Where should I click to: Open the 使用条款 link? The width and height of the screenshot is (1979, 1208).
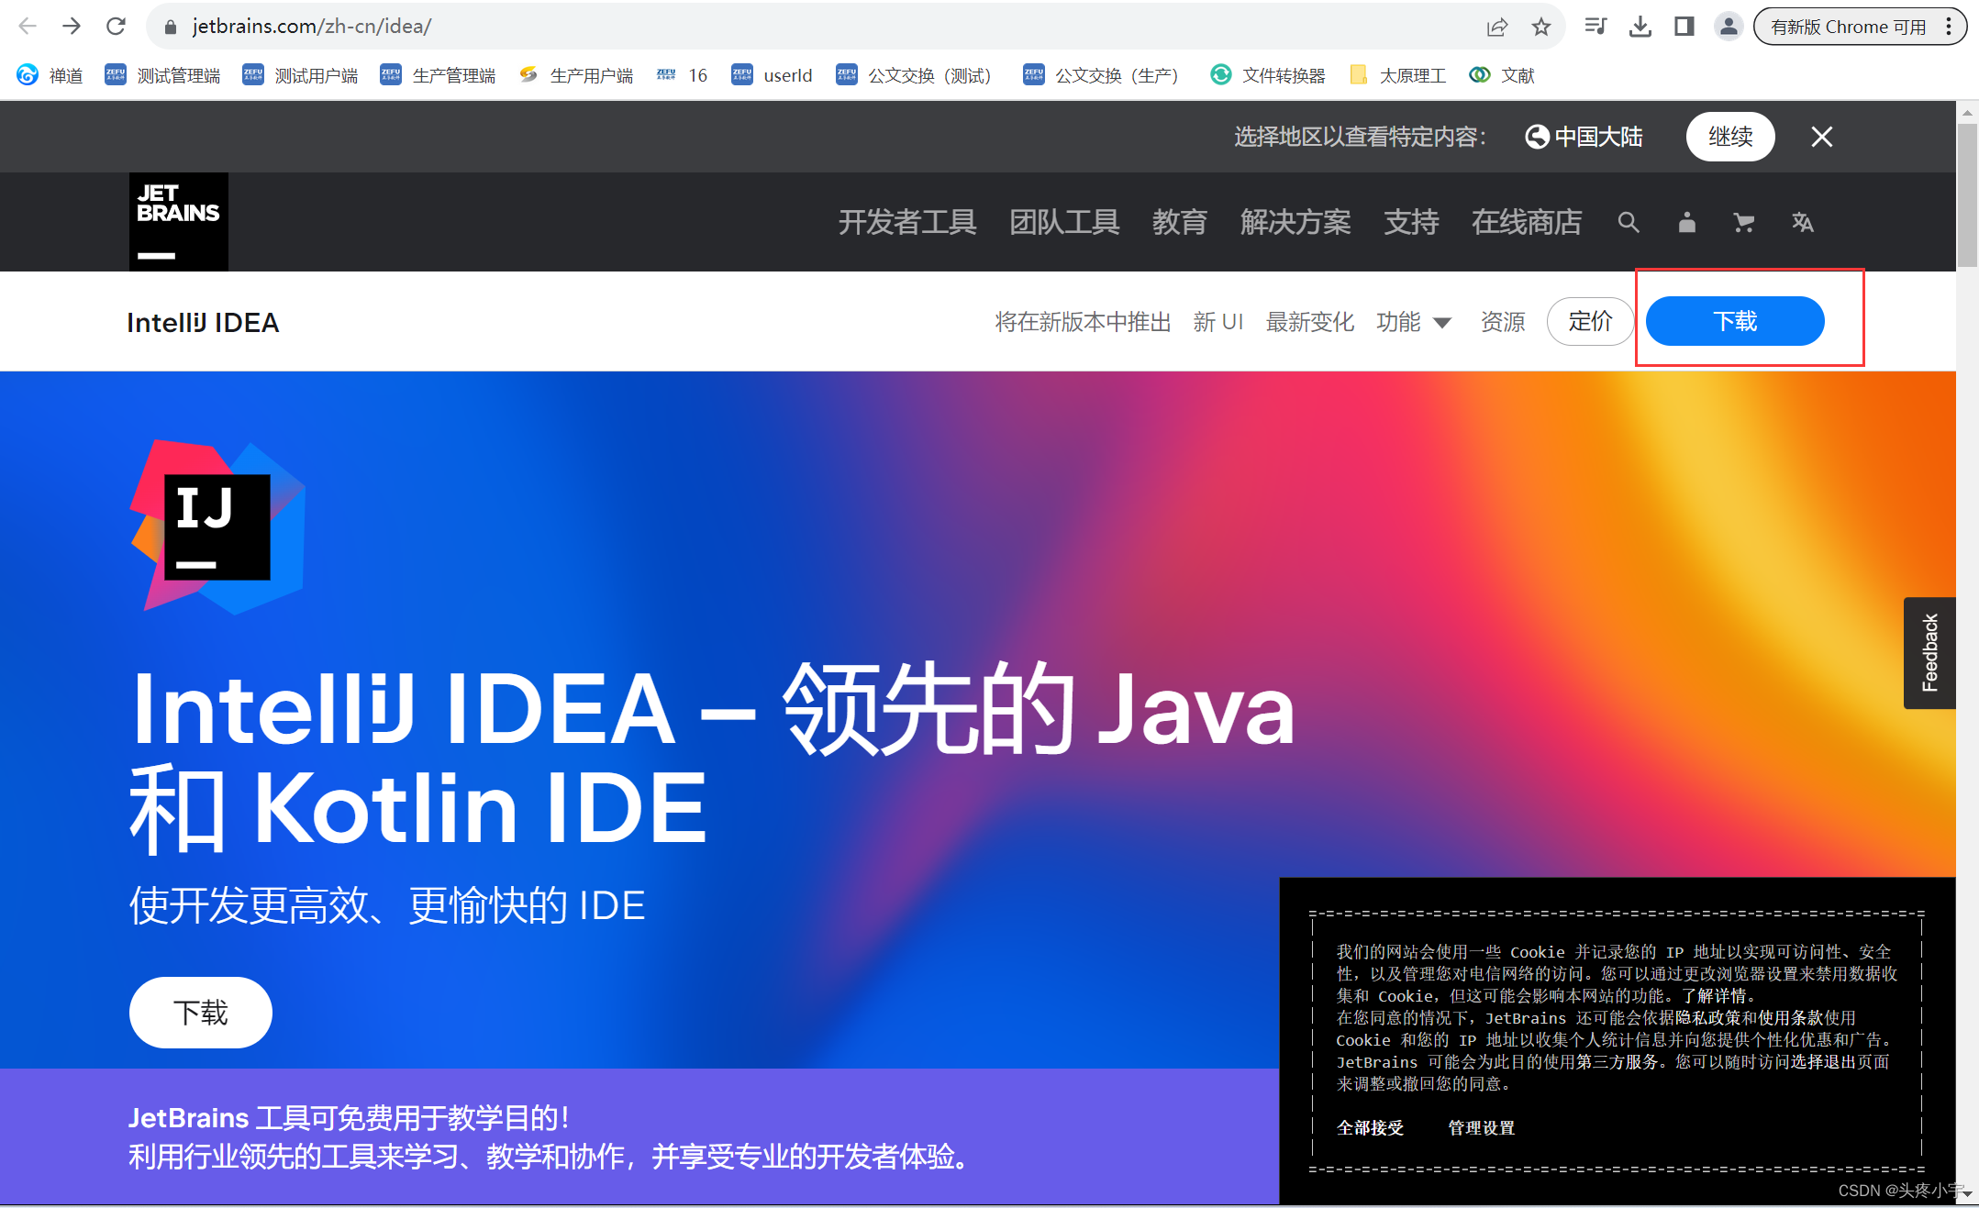coord(1791,1017)
